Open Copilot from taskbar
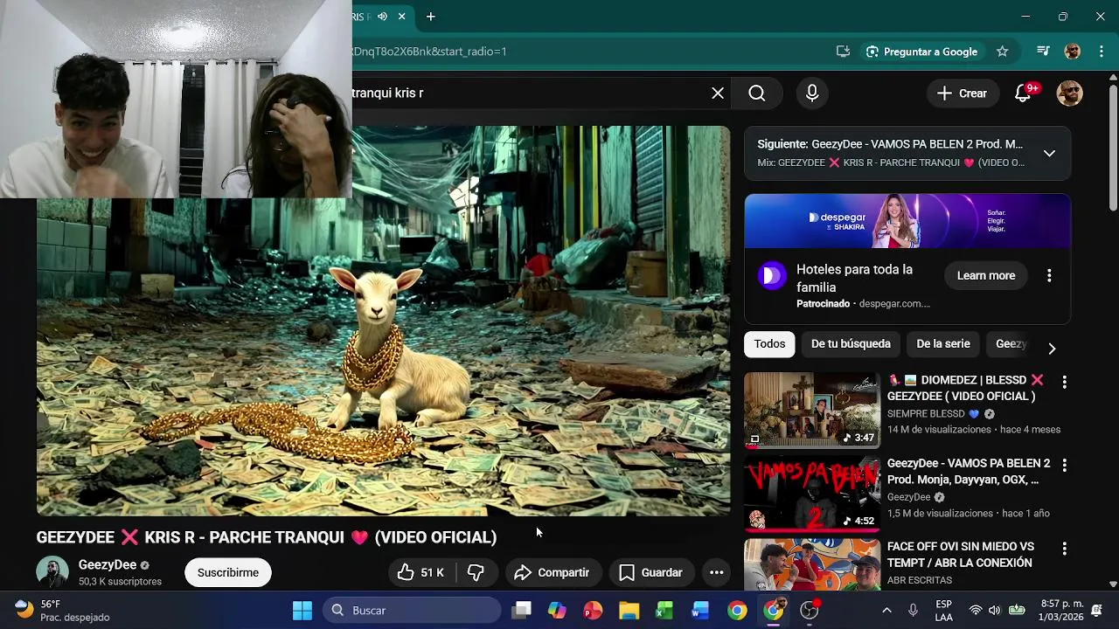Screen dimensions: 1119x629 (557, 611)
